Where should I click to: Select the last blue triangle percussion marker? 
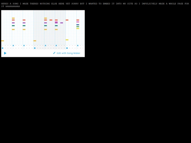(78, 46)
